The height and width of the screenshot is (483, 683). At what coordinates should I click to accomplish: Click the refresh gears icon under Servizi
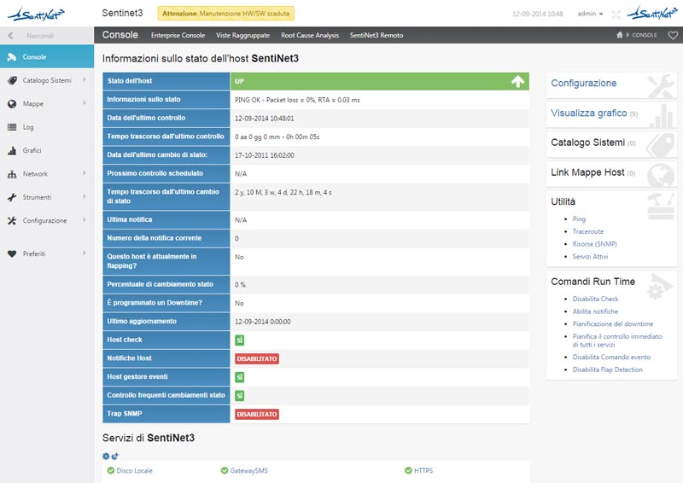click(x=114, y=456)
